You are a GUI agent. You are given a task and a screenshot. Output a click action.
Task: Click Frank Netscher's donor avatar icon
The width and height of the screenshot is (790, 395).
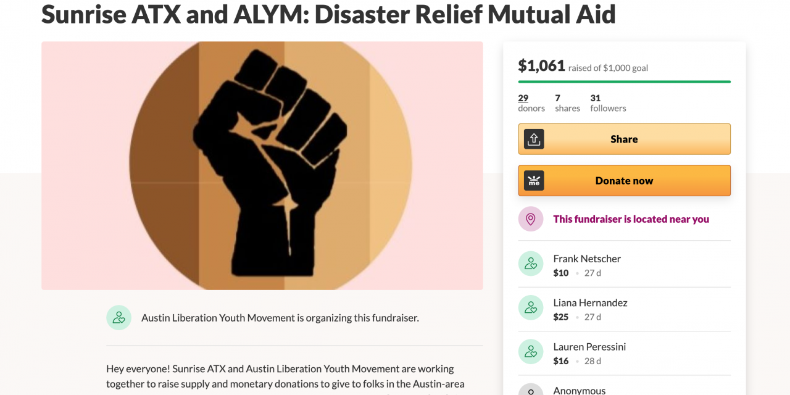(531, 264)
